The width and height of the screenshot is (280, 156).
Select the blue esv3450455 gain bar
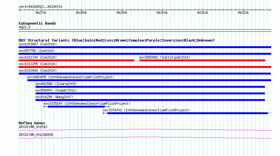click(149, 80)
